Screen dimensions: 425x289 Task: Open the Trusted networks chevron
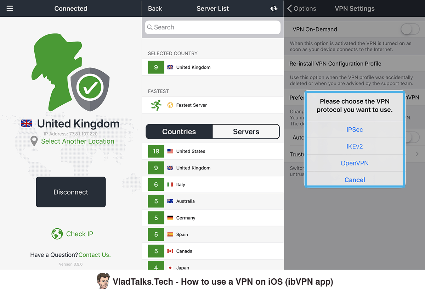[x=417, y=154]
